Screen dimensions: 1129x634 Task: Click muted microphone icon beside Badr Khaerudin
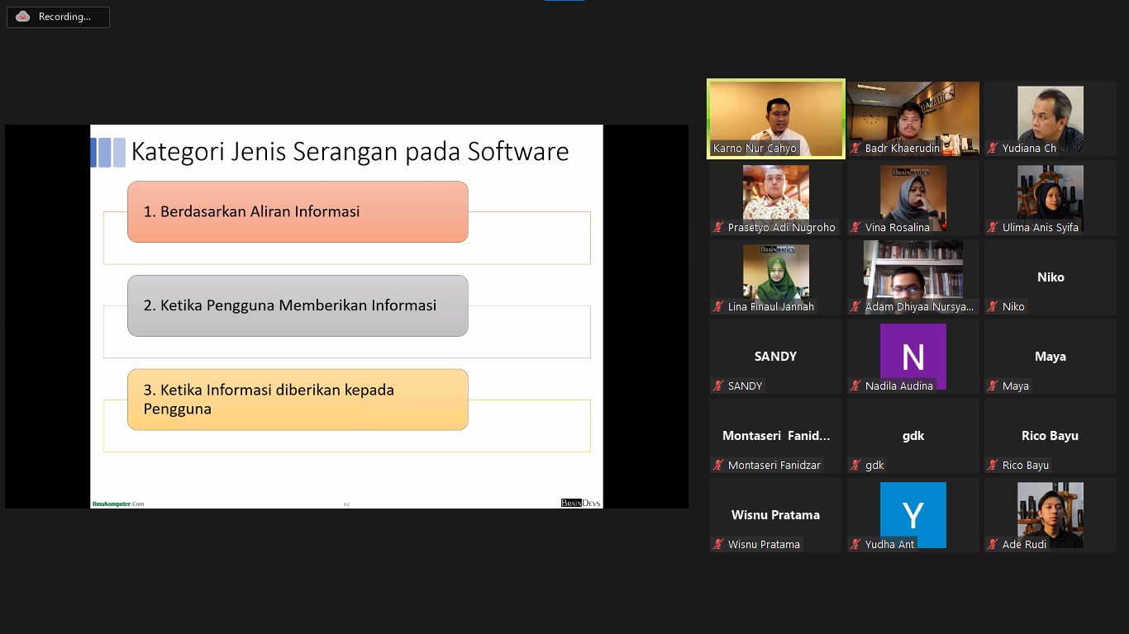[x=856, y=149]
